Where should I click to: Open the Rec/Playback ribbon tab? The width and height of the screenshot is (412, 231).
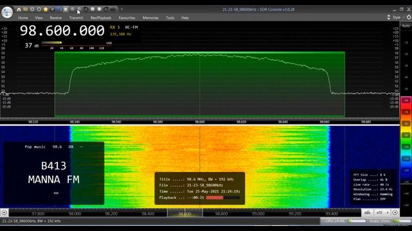coord(101,18)
